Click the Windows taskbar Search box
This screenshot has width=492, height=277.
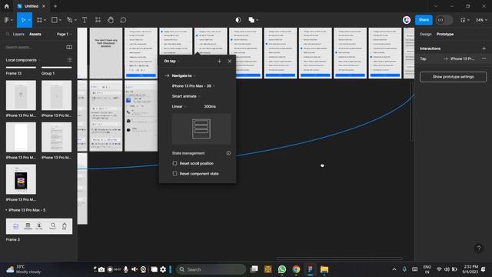click(211, 269)
